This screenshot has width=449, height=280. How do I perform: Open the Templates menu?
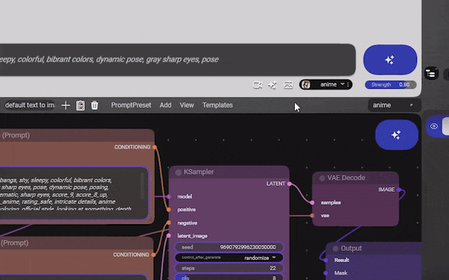218,105
